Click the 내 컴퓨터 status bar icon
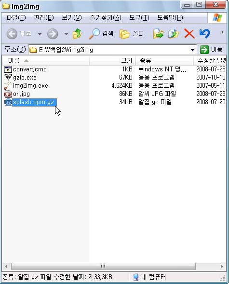229x284 pixels. click(135, 277)
